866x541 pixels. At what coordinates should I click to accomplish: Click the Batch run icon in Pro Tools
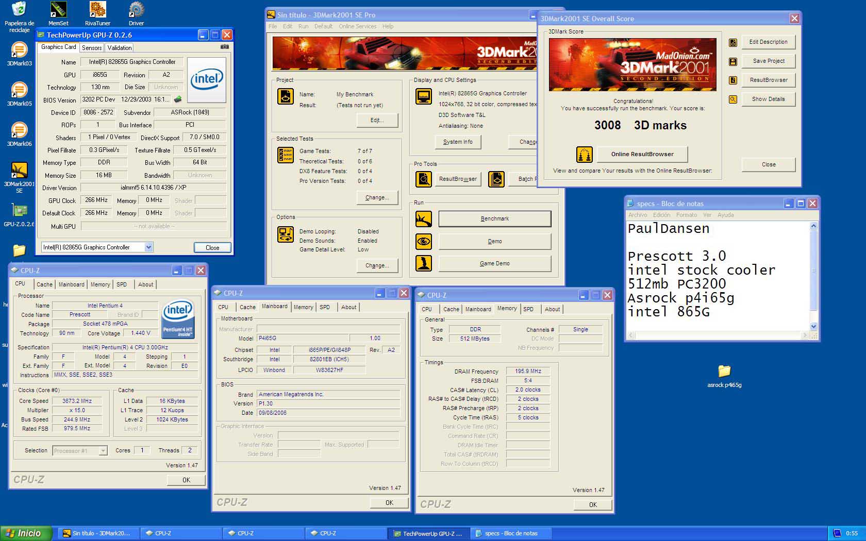pos(496,179)
